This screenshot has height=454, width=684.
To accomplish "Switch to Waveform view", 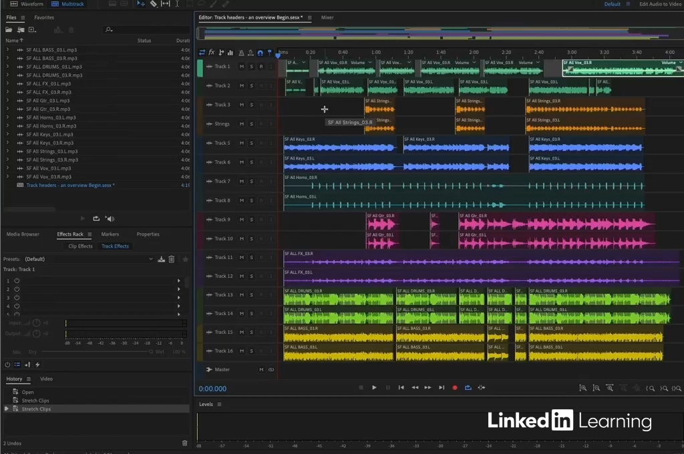I will click(x=27, y=4).
